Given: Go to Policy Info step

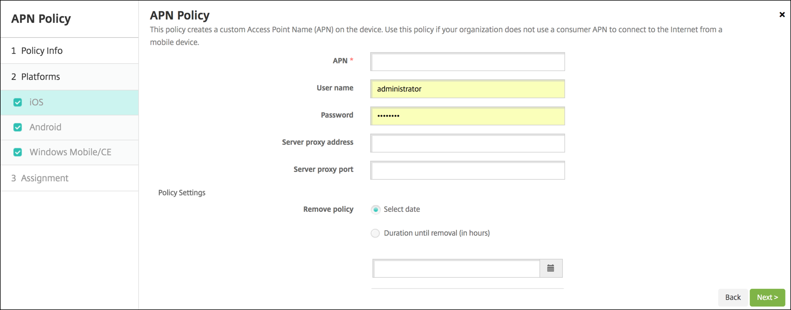Looking at the screenshot, I should [x=42, y=50].
